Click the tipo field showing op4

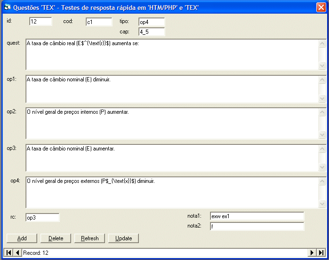click(x=151, y=22)
